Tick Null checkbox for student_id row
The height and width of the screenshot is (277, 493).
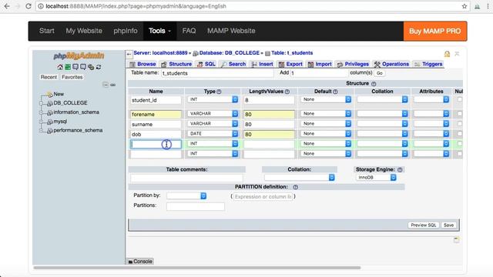point(460,99)
